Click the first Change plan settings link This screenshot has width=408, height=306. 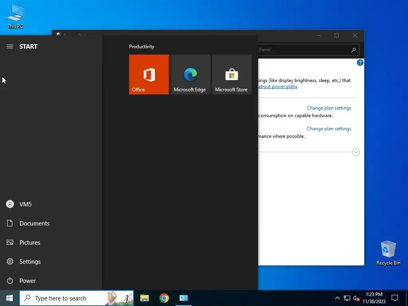(329, 108)
